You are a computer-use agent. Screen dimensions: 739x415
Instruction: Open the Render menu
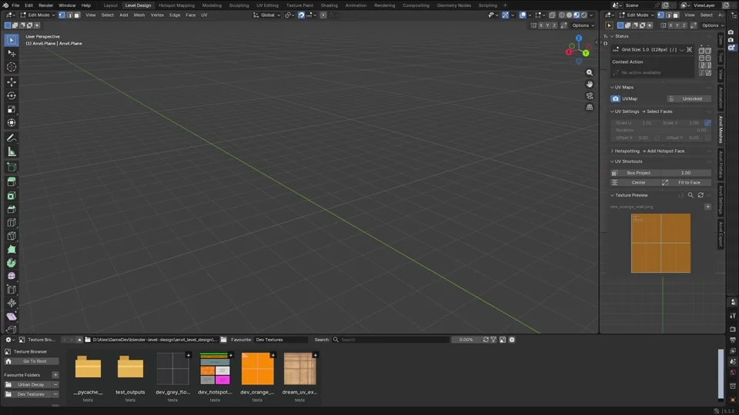coord(45,5)
